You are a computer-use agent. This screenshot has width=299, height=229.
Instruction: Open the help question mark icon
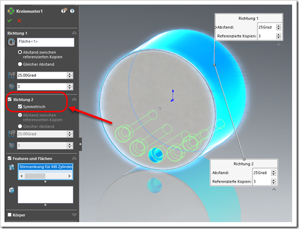click(x=72, y=11)
